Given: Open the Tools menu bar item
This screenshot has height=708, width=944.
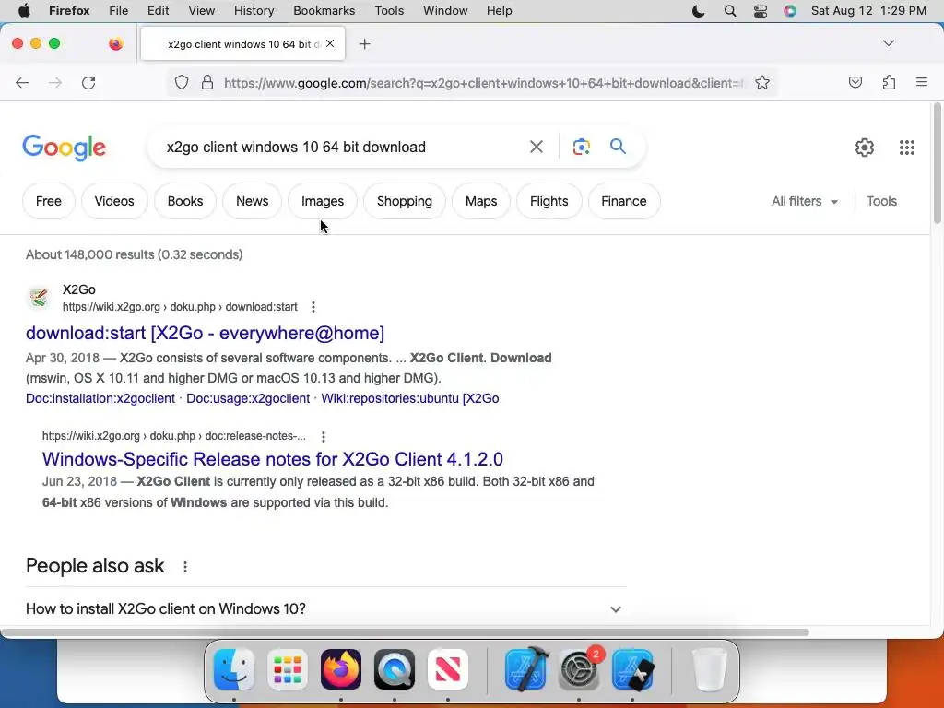Looking at the screenshot, I should coord(389,11).
